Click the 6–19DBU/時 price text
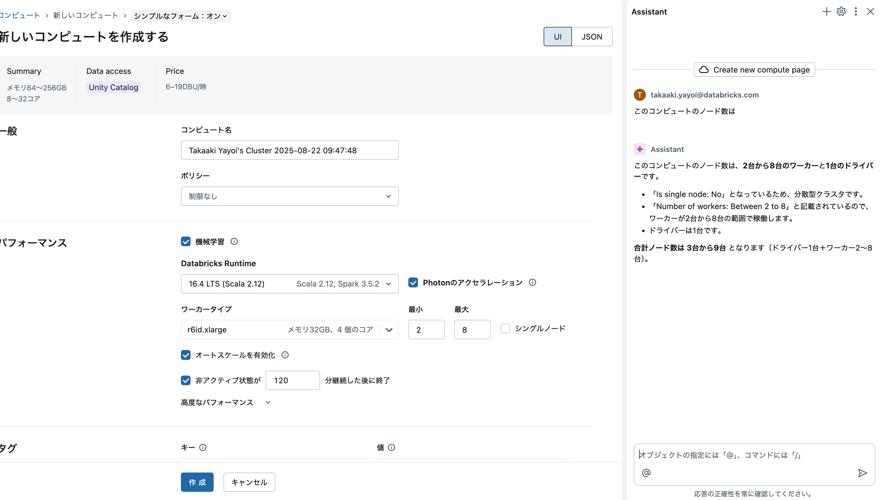 [186, 87]
